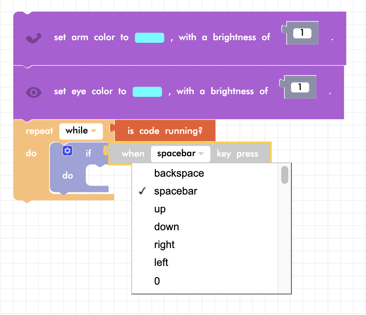Click the checkmark next to spacebar
The height and width of the screenshot is (315, 366).
(x=142, y=191)
